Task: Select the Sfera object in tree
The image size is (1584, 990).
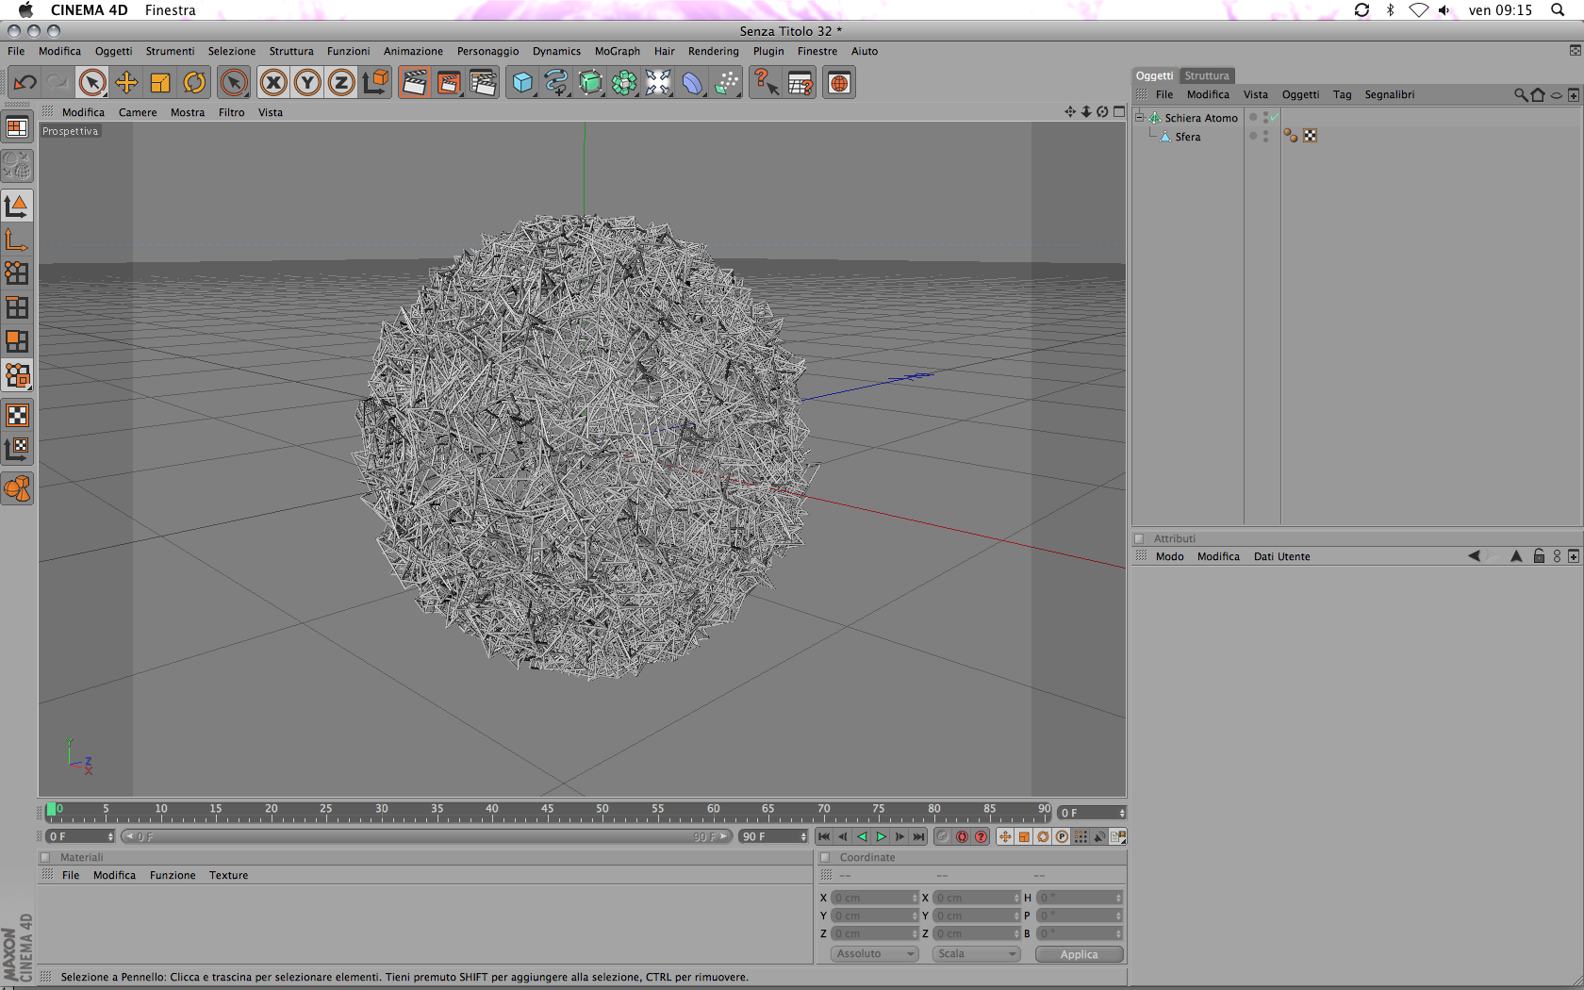Action: coord(1188,137)
